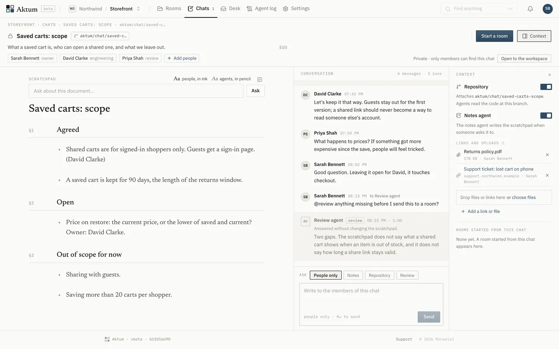The width and height of the screenshot is (559, 349).
Task: Click Priya Shah's PS avatar
Action: click(x=306, y=134)
